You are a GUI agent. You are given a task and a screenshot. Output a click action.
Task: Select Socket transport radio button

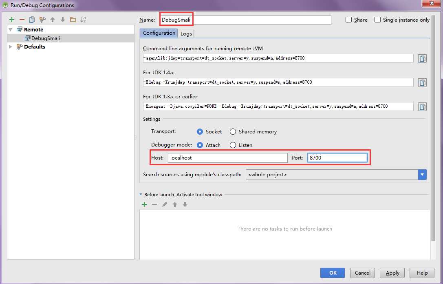(x=200, y=131)
